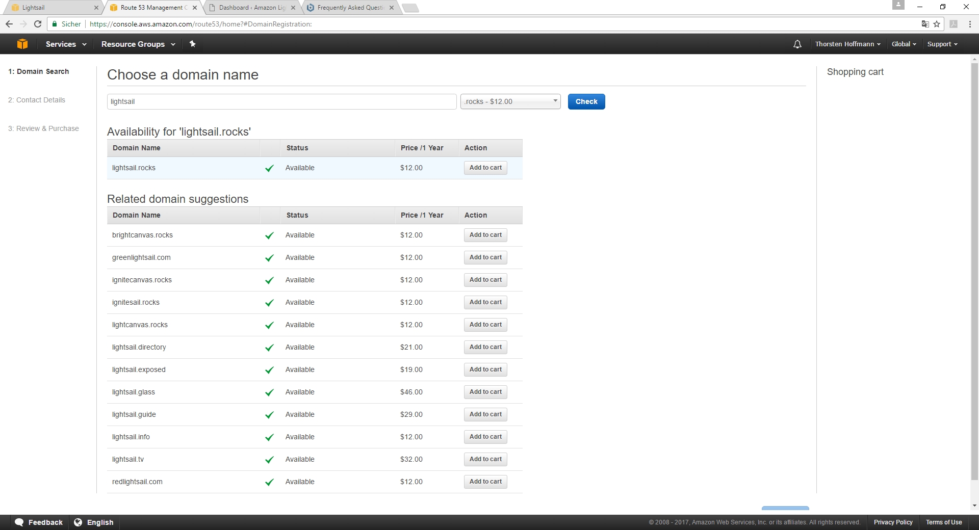
Task: Add lightsail.exposed to cart
Action: pos(485,369)
